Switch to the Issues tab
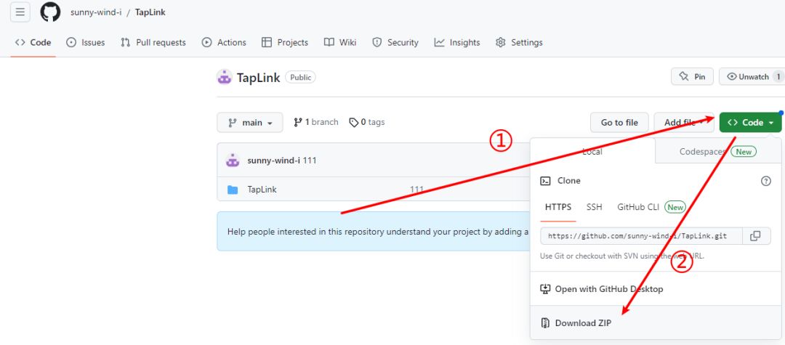The height and width of the screenshot is (345, 785). point(86,43)
